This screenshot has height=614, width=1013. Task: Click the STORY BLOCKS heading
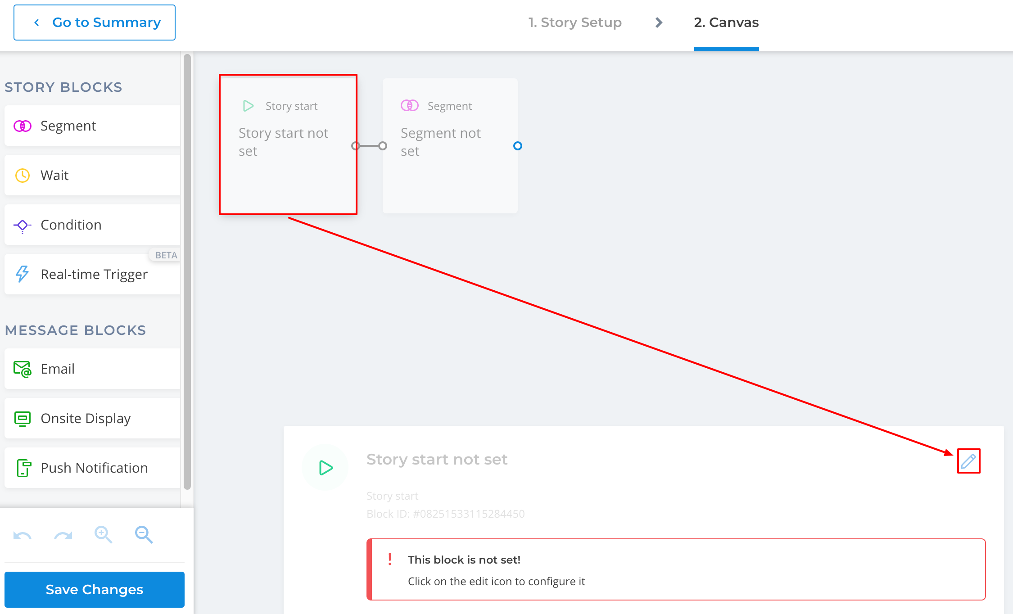63,87
